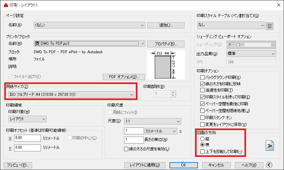Open the ヘルプ button
The height and width of the screenshot is (170, 284).
[249, 165]
